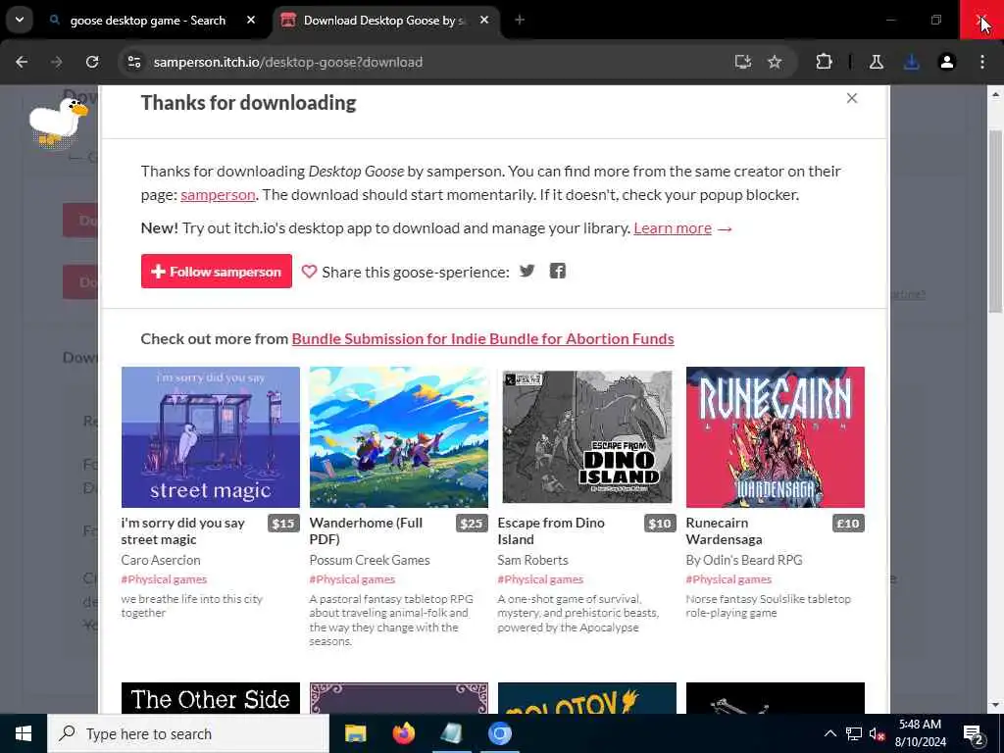This screenshot has height=753, width=1004.
Task: Click Follow samperson button
Action: pyautogui.click(x=217, y=272)
